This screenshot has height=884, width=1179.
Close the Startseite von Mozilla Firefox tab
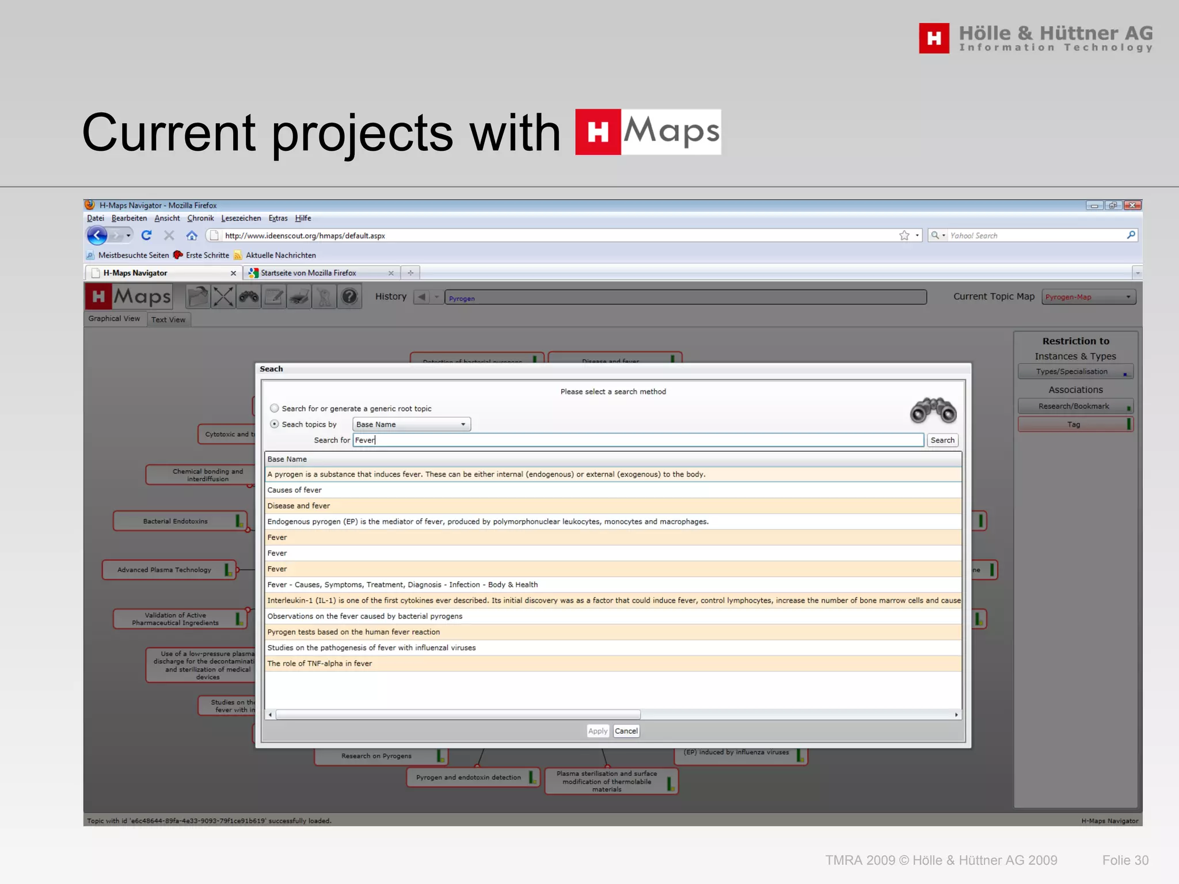[x=391, y=273]
